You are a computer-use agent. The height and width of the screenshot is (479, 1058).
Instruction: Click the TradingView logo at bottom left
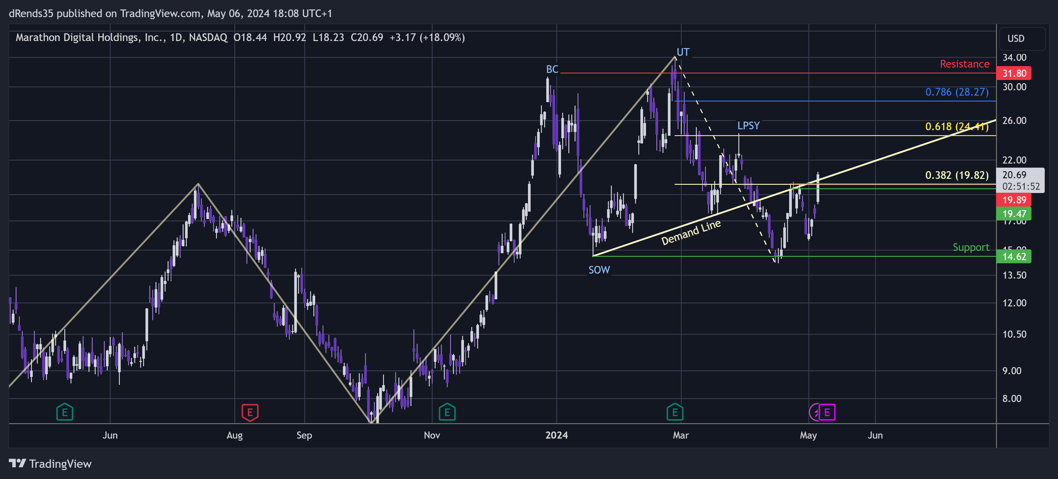tap(50, 463)
